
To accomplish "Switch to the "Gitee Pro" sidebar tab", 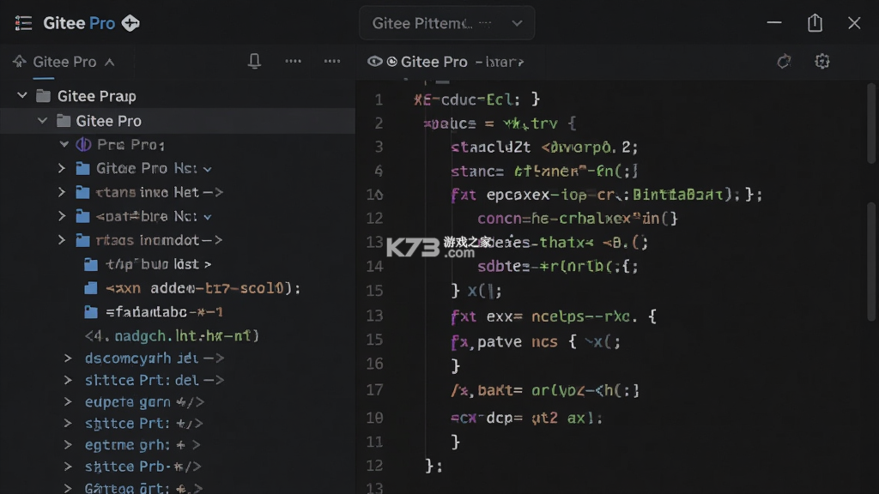I will 64,62.
